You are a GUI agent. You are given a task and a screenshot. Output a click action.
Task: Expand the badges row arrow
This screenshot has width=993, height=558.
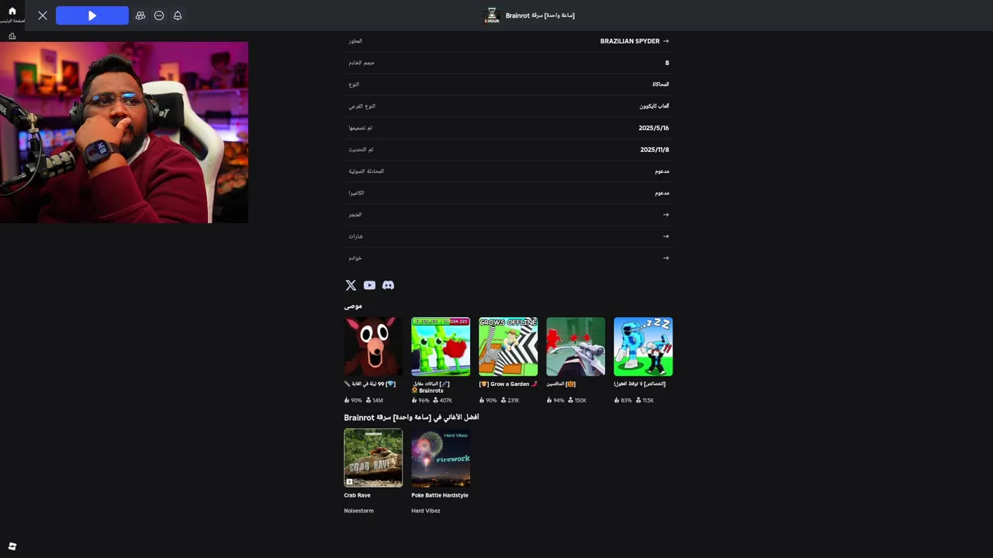point(666,236)
